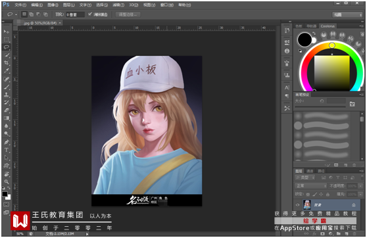Click the Refine Edge button
Viewport: 367px width, 238px height.
pyautogui.click(x=128, y=14)
